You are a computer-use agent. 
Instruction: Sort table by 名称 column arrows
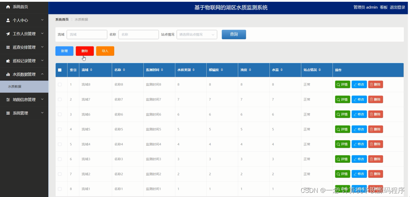pos(124,70)
